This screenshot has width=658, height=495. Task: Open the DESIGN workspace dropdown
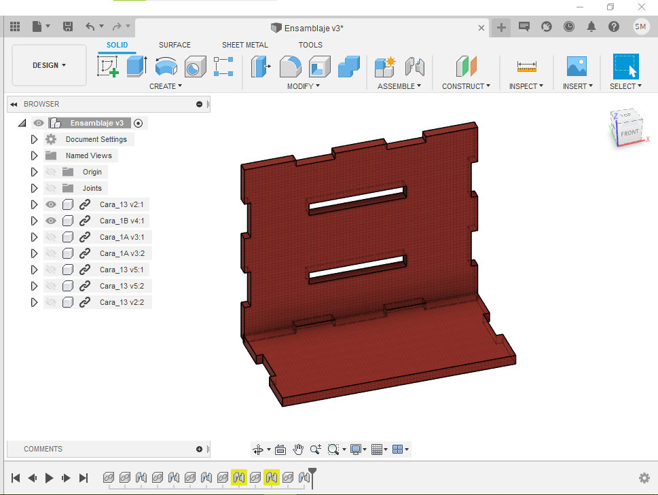49,65
